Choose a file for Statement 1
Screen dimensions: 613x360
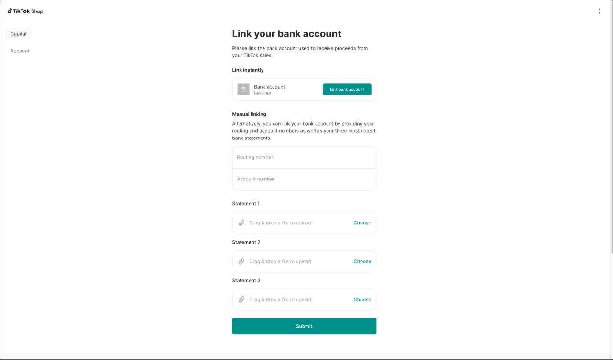tap(362, 223)
